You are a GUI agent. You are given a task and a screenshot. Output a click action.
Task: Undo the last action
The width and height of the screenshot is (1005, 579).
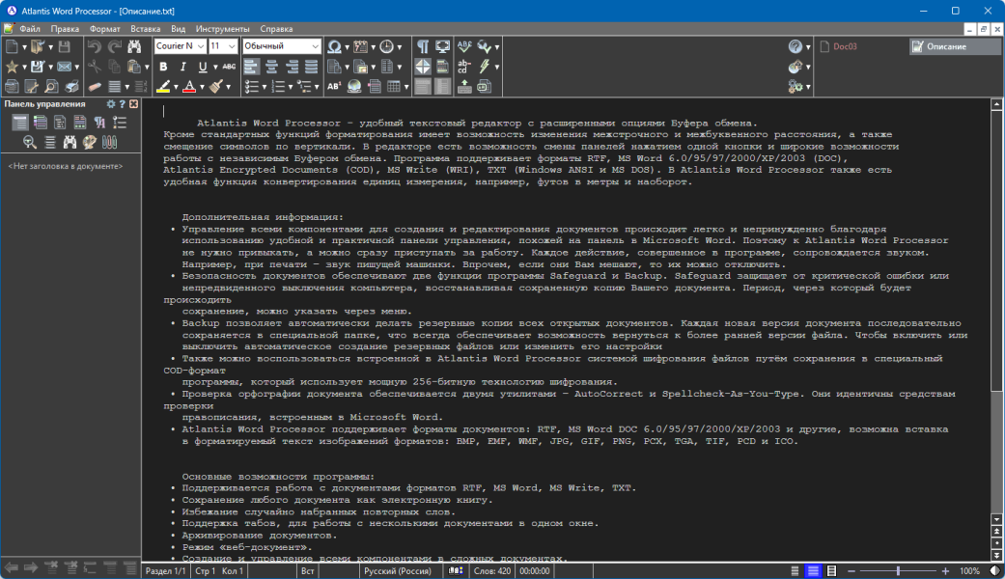pyautogui.click(x=95, y=46)
